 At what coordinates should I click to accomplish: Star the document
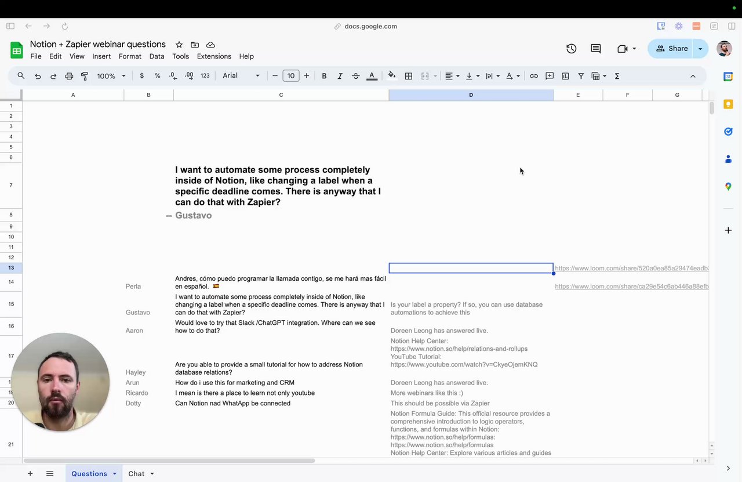pyautogui.click(x=179, y=45)
